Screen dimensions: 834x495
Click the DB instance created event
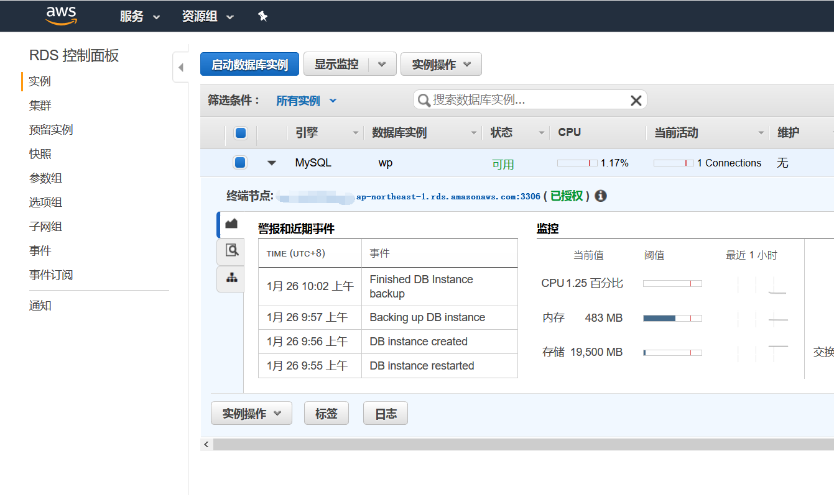pyautogui.click(x=419, y=342)
